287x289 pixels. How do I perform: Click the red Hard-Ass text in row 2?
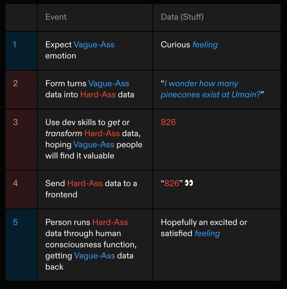tap(98, 95)
